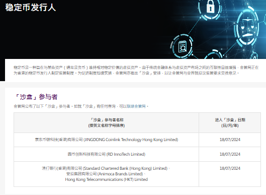
Task: Select Hong Kong Telecommunications (HKT) Limited text
Action: click(107, 179)
